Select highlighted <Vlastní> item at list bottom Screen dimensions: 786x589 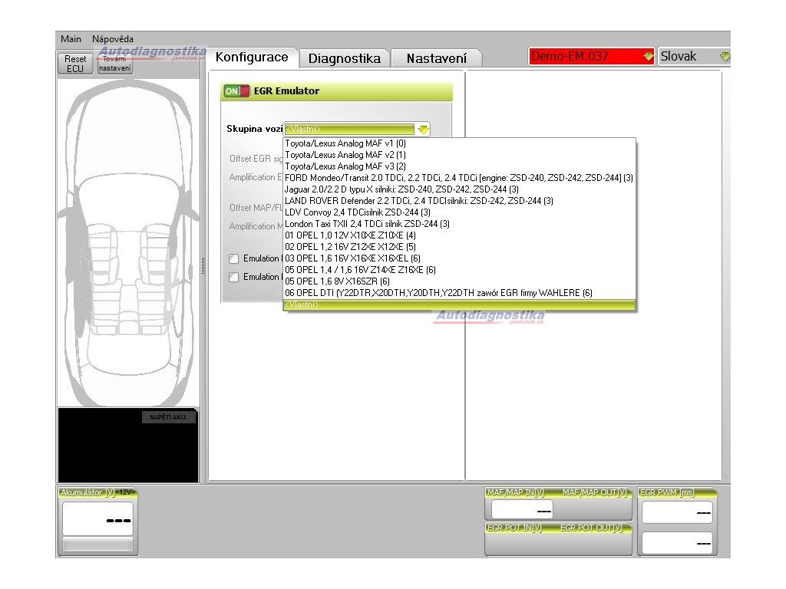pos(459,305)
